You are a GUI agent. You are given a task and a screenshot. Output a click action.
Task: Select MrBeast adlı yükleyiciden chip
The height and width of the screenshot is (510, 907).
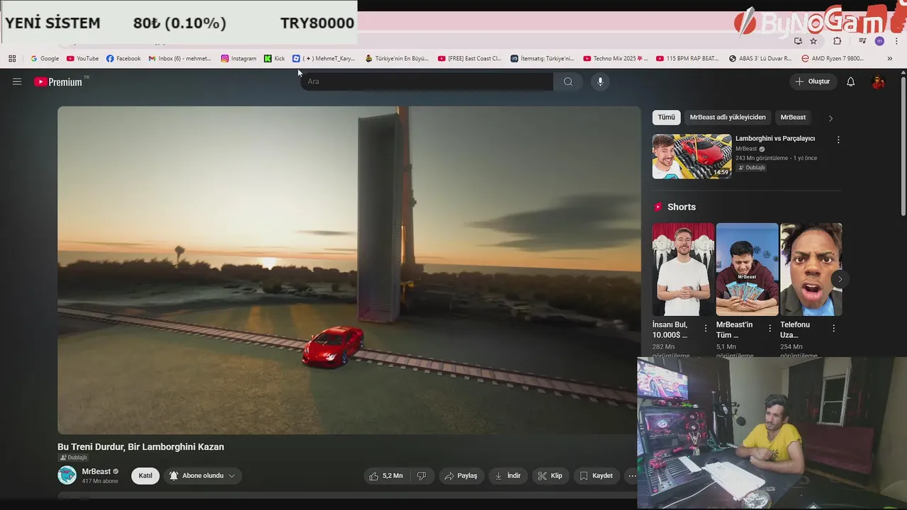(x=727, y=118)
